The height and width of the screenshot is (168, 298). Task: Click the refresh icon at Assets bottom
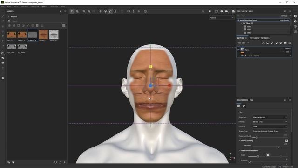click(55, 162)
